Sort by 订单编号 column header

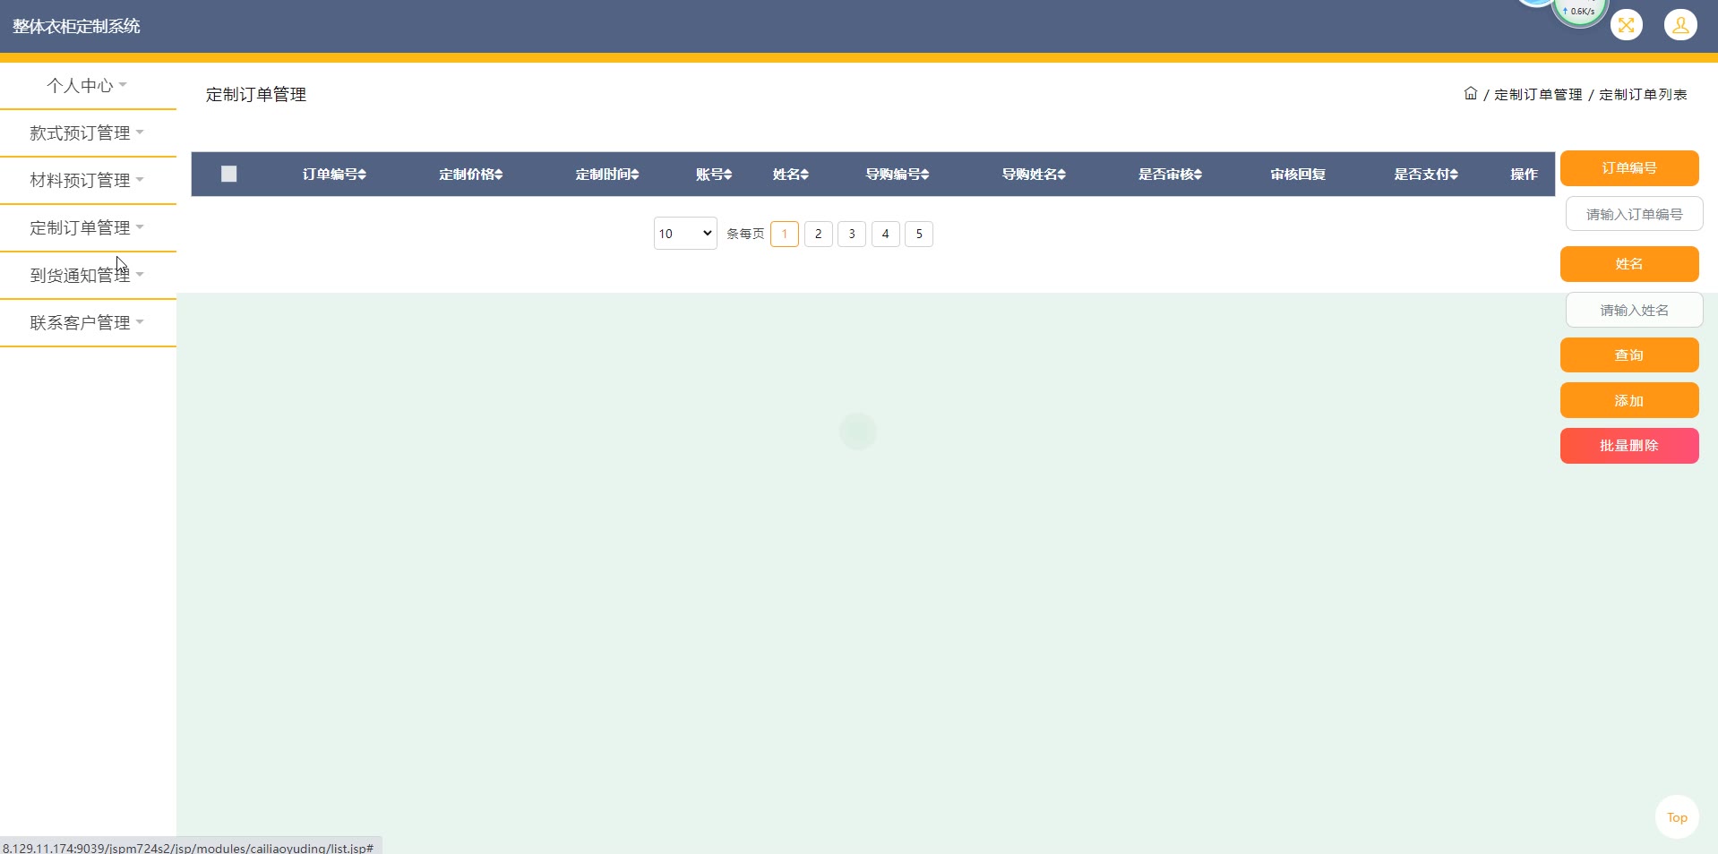[x=334, y=174]
